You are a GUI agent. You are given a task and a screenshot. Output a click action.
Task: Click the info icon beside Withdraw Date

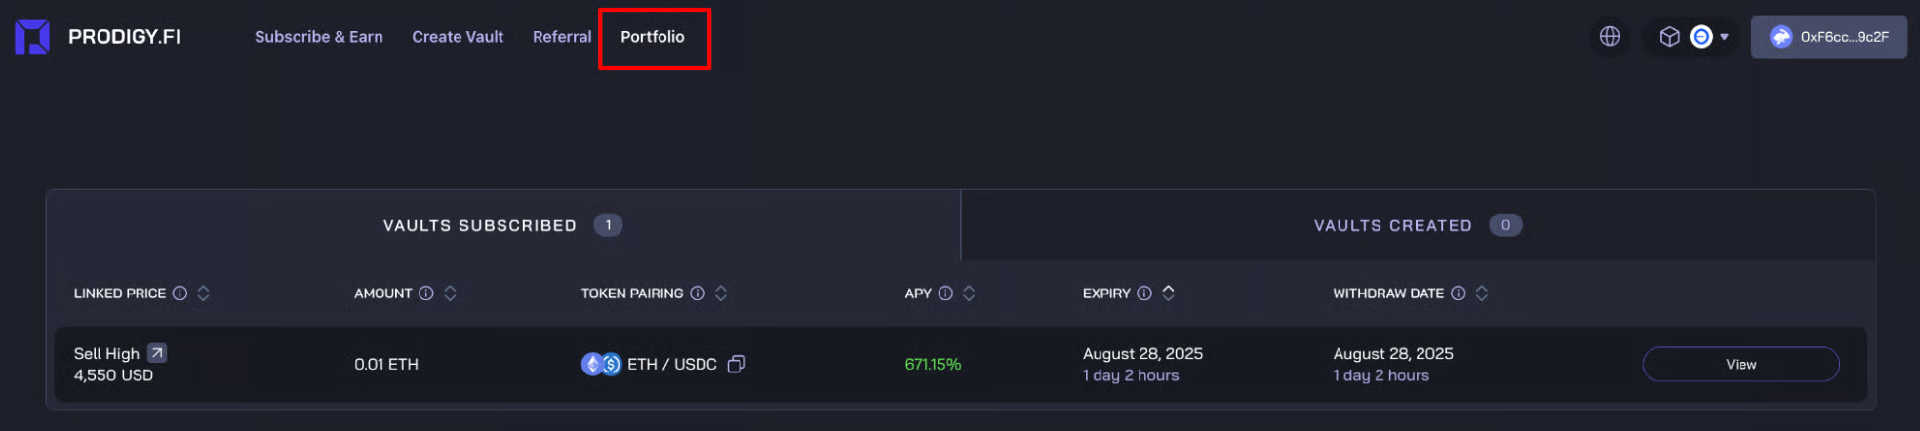coord(1459,294)
